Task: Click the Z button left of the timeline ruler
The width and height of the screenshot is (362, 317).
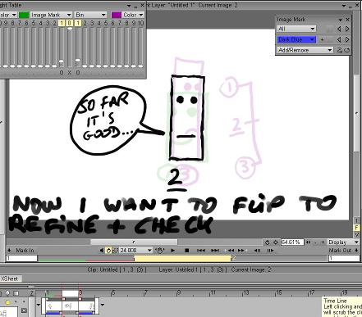Action: (32, 293)
